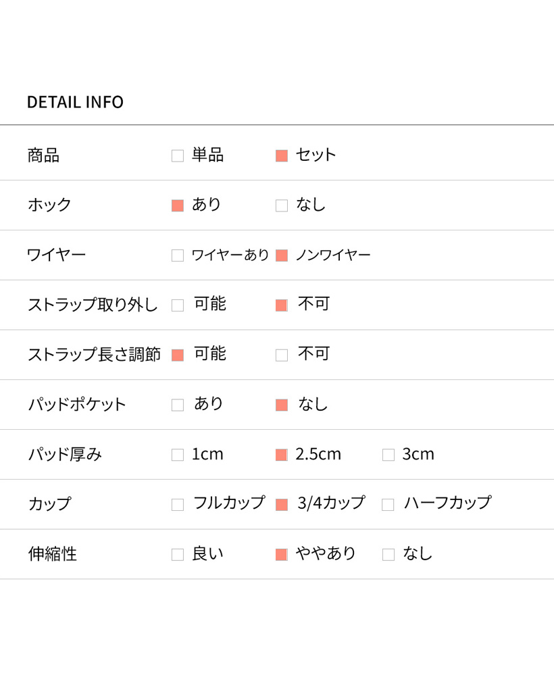Check the ハーフカップ checkbox
This screenshot has width=554, height=692.
coord(388,505)
